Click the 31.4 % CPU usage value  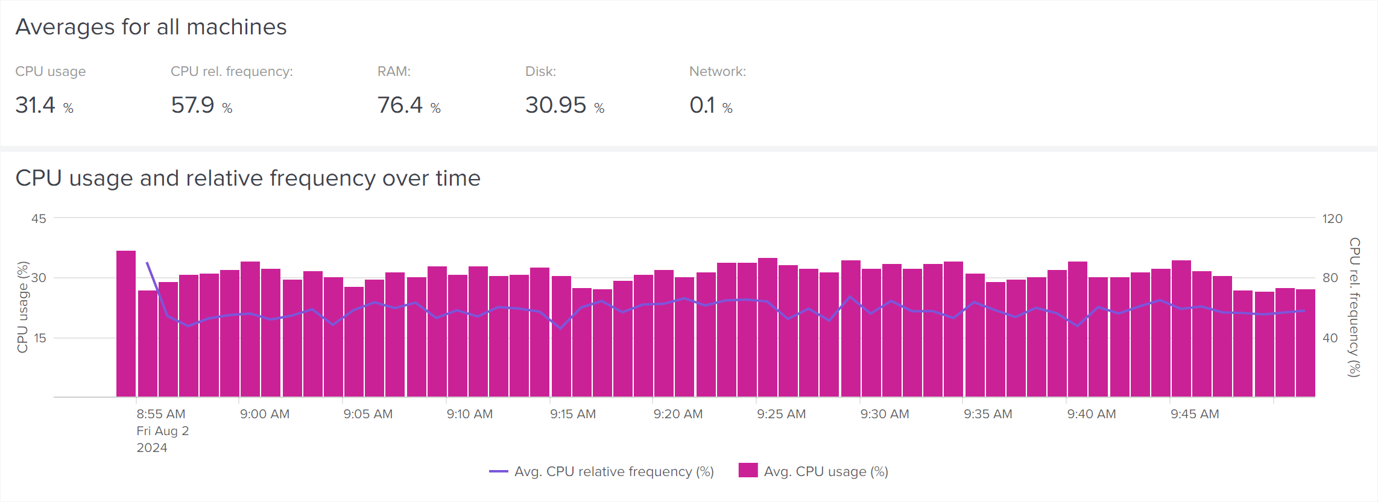pos(44,105)
